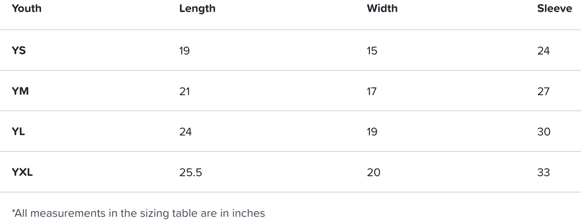Select the YS size row label
Viewport: 581px width, 223px height.
19,51
